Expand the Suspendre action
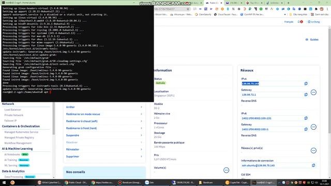The height and width of the screenshot is (186, 331). [x=104, y=135]
